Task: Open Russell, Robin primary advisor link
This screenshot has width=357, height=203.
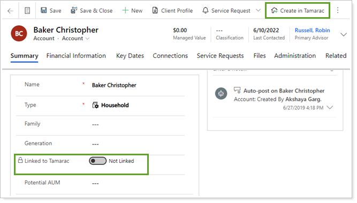Action: pos(313,31)
